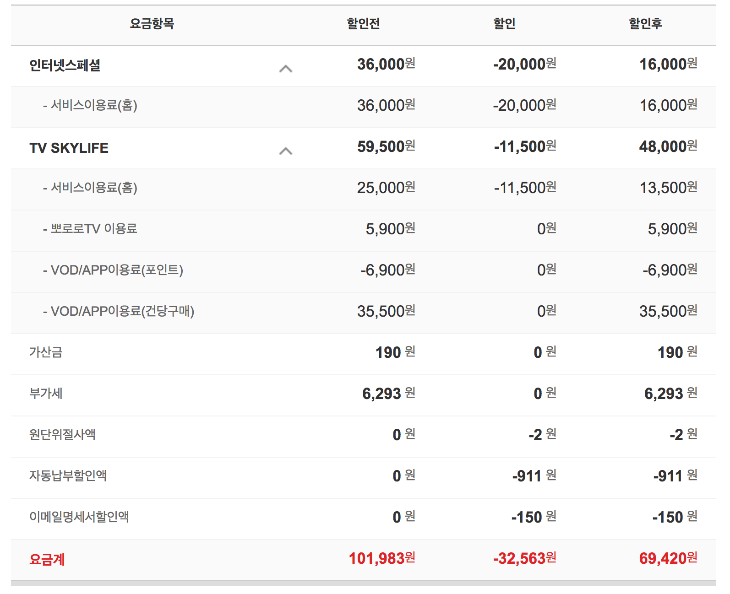Click the 인터넷스페셜 row title

65,65
